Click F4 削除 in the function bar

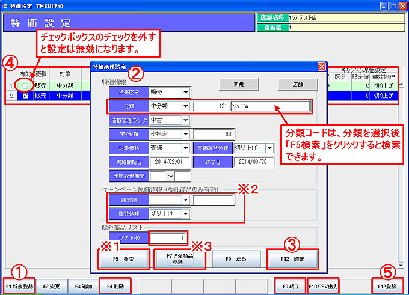[x=114, y=286]
